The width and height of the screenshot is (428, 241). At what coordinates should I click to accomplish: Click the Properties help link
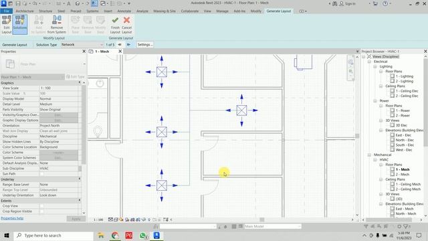12,218
